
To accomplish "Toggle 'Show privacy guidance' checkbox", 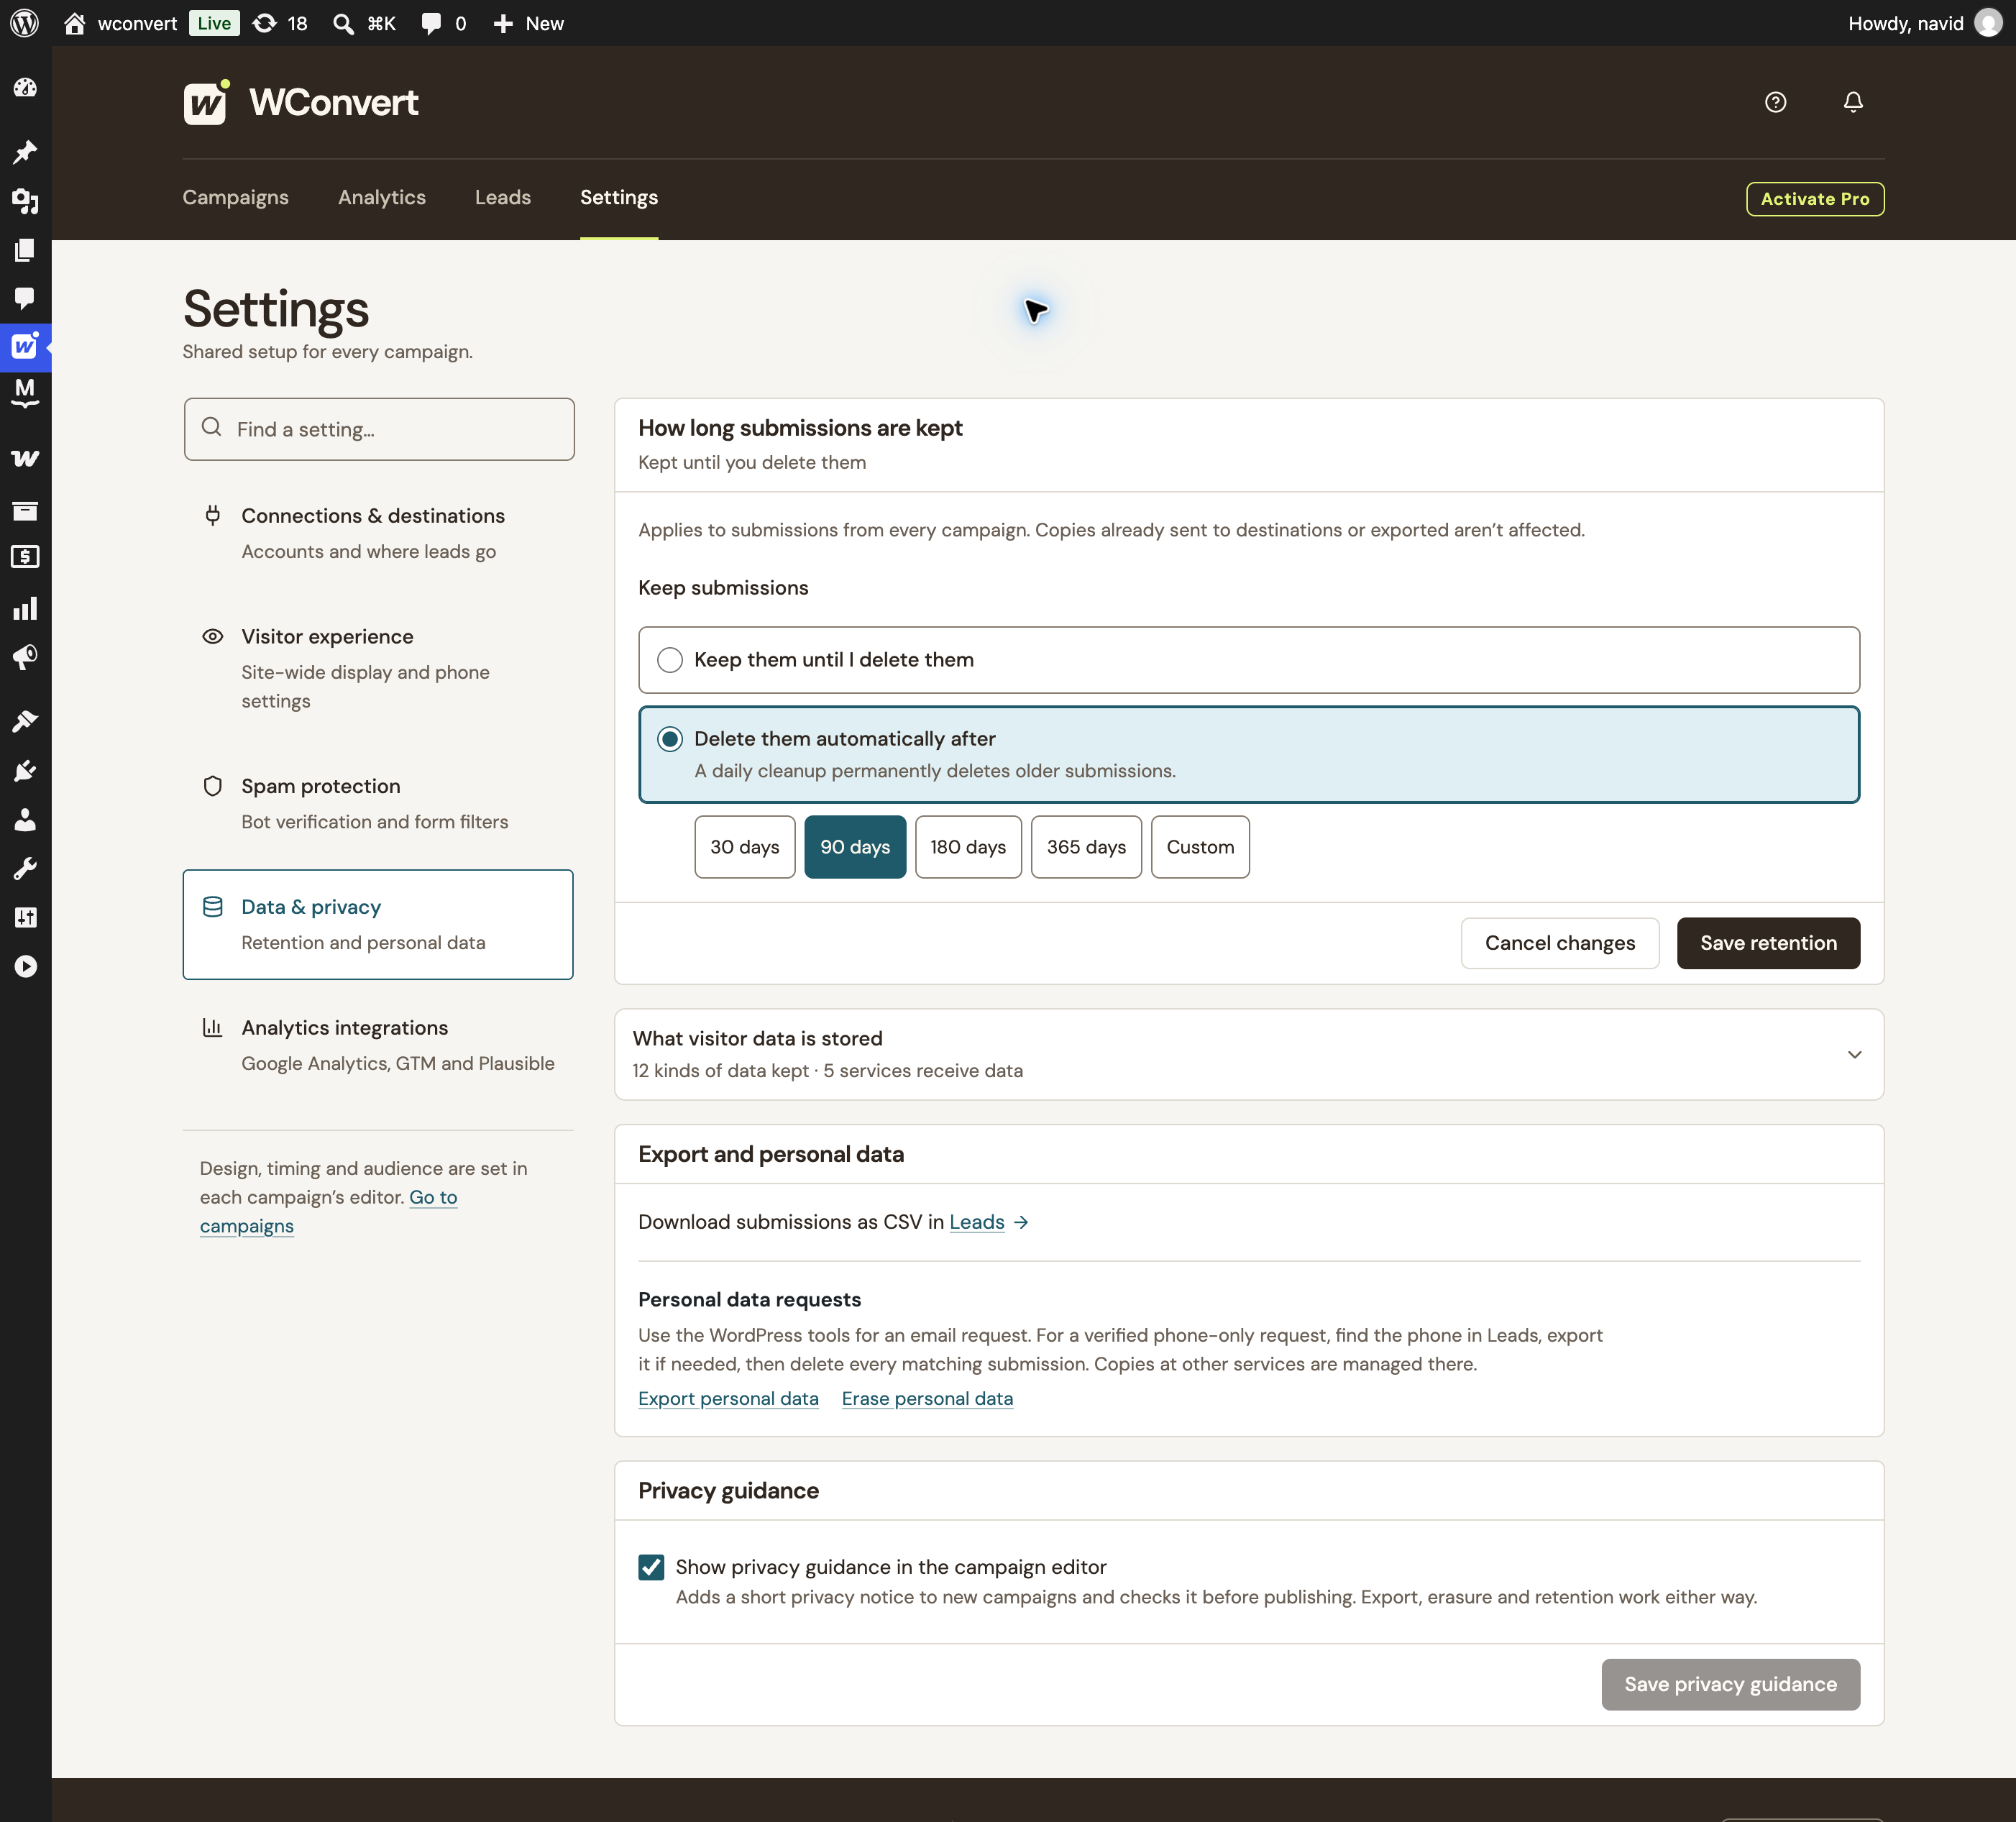I will tap(651, 1567).
